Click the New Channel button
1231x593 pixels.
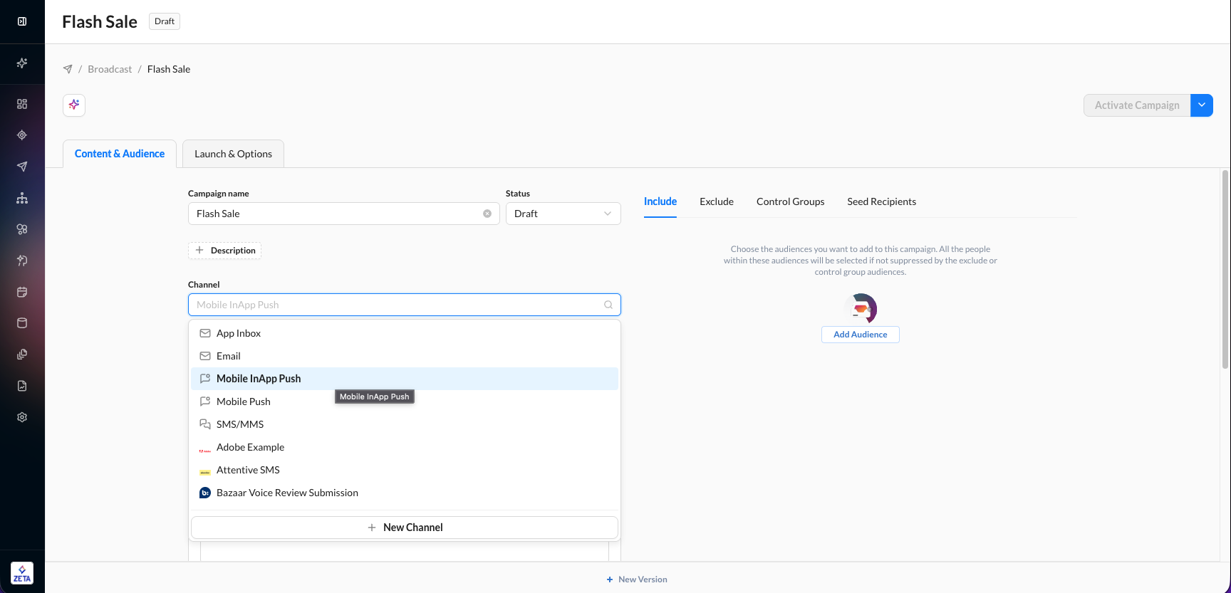[x=405, y=528]
